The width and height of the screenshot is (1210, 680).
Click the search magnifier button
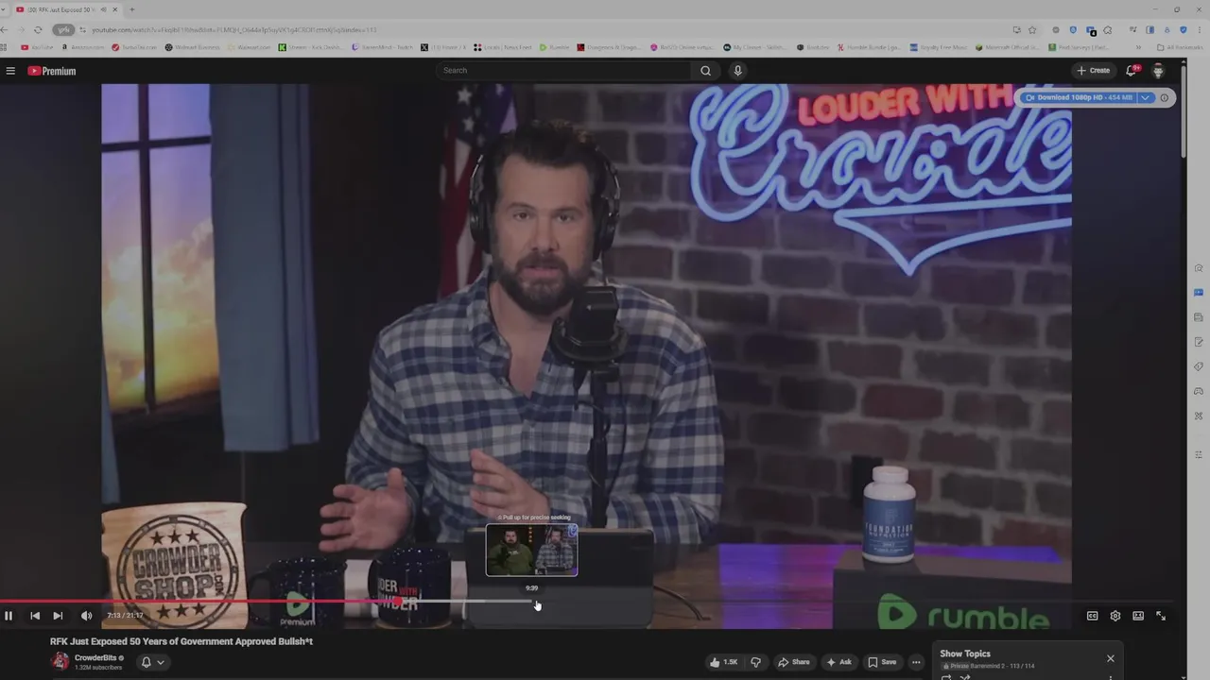click(x=705, y=71)
